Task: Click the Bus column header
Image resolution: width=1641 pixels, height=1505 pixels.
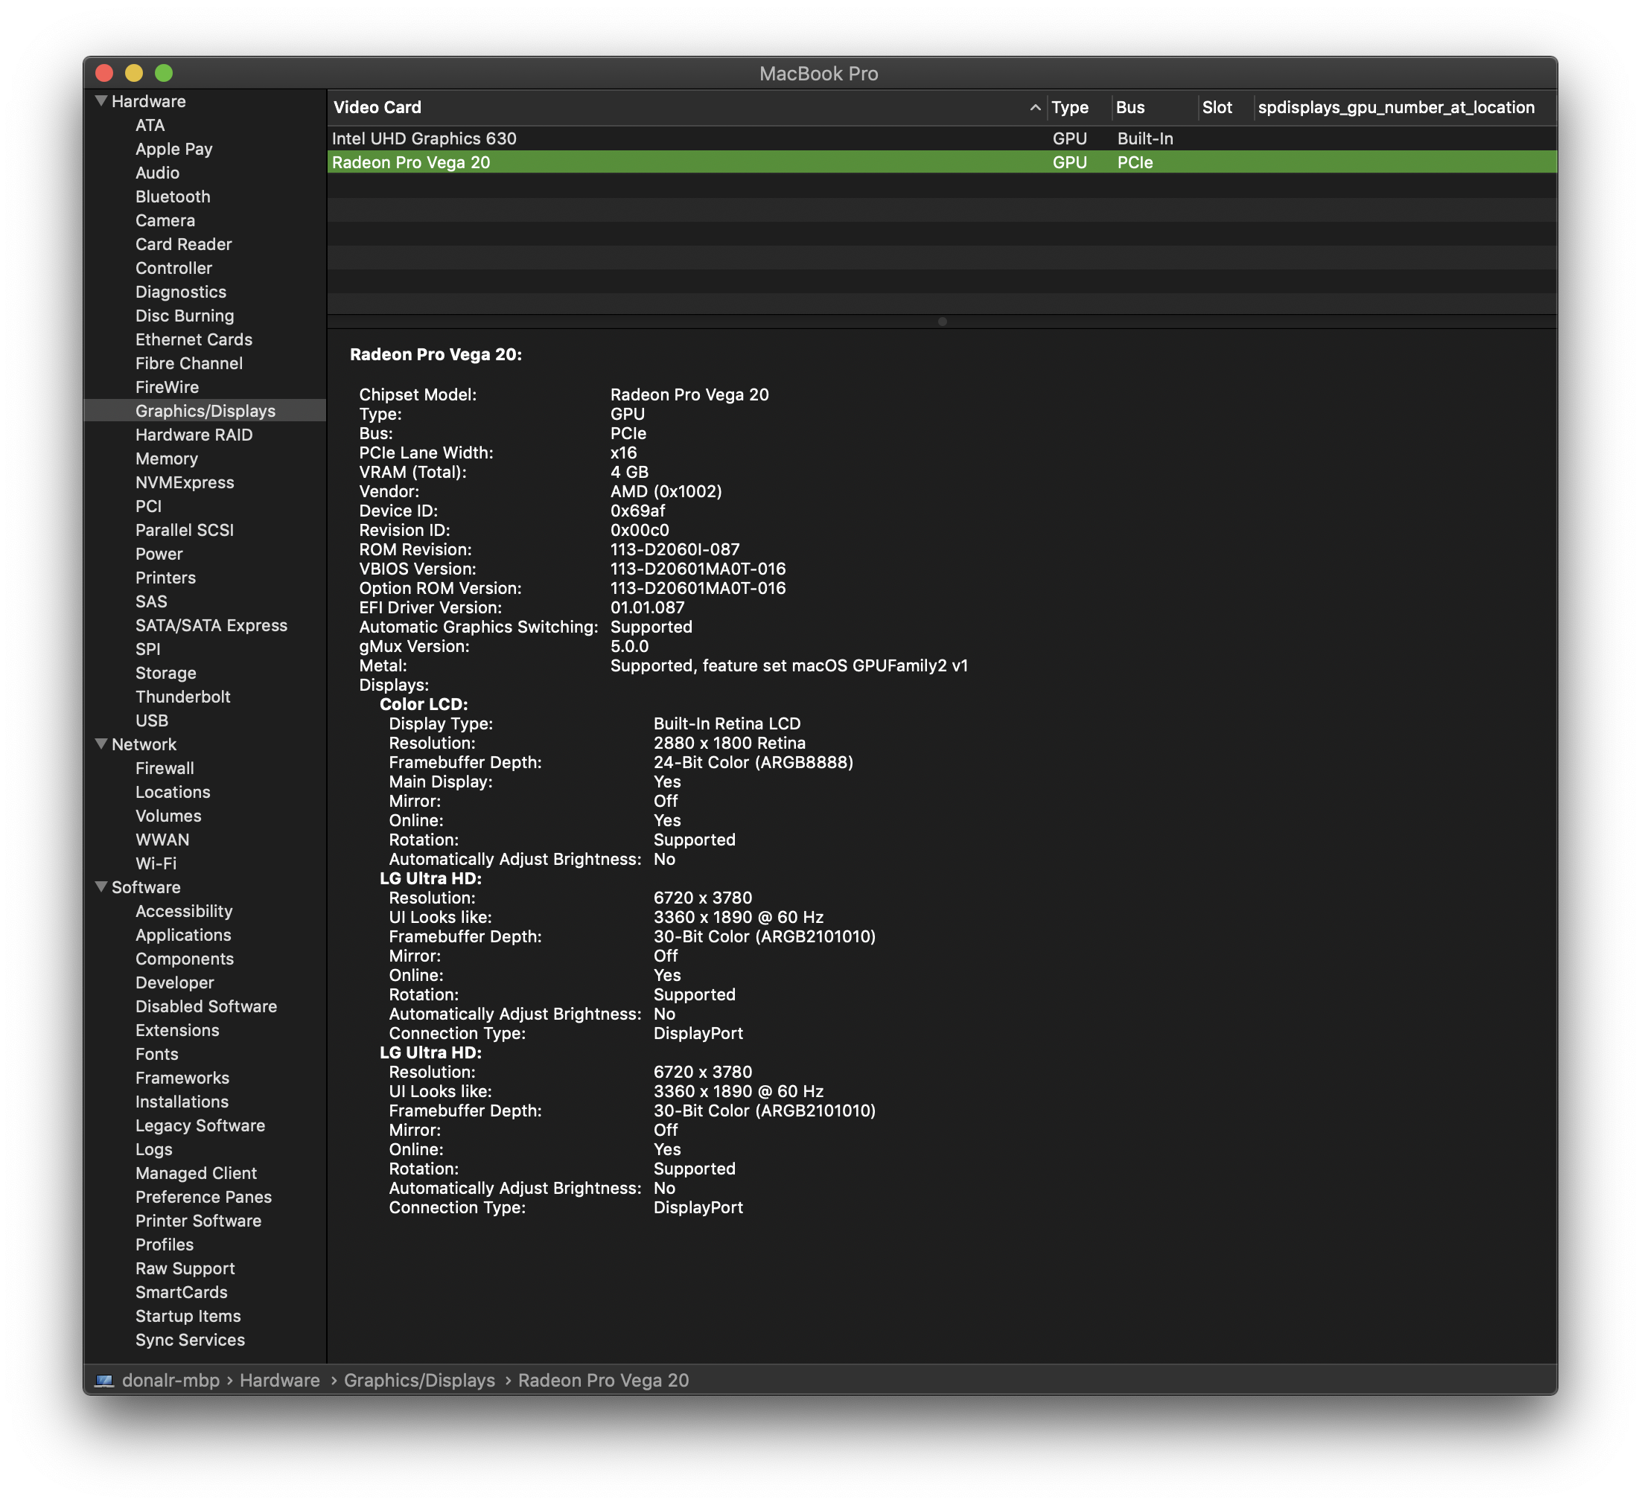Action: pyautogui.click(x=1129, y=107)
